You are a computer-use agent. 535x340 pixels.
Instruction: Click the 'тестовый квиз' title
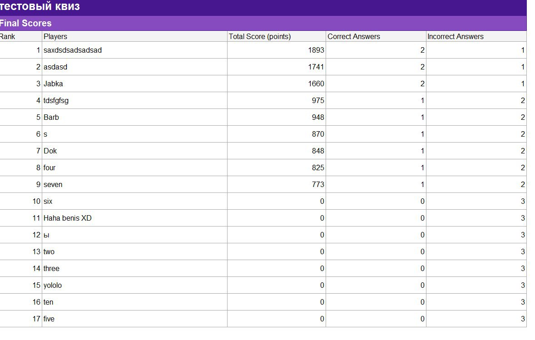[40, 6]
